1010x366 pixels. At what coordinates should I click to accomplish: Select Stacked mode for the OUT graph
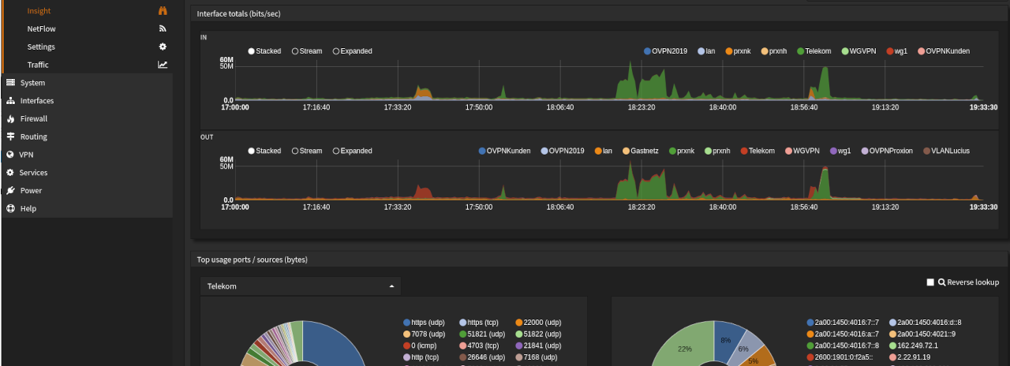(x=264, y=151)
